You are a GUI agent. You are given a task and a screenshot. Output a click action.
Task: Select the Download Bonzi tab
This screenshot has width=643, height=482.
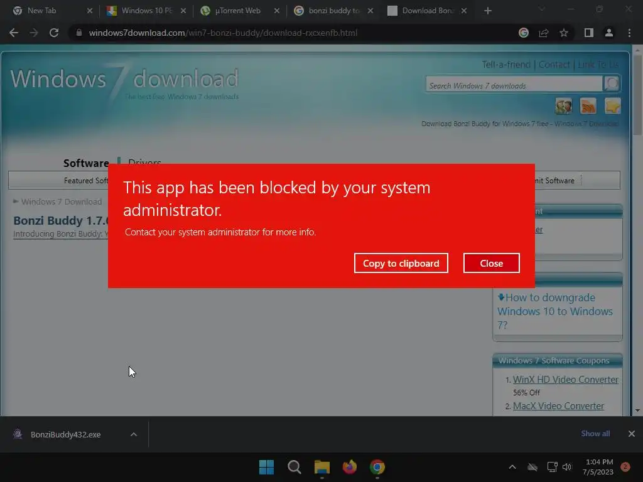(428, 11)
